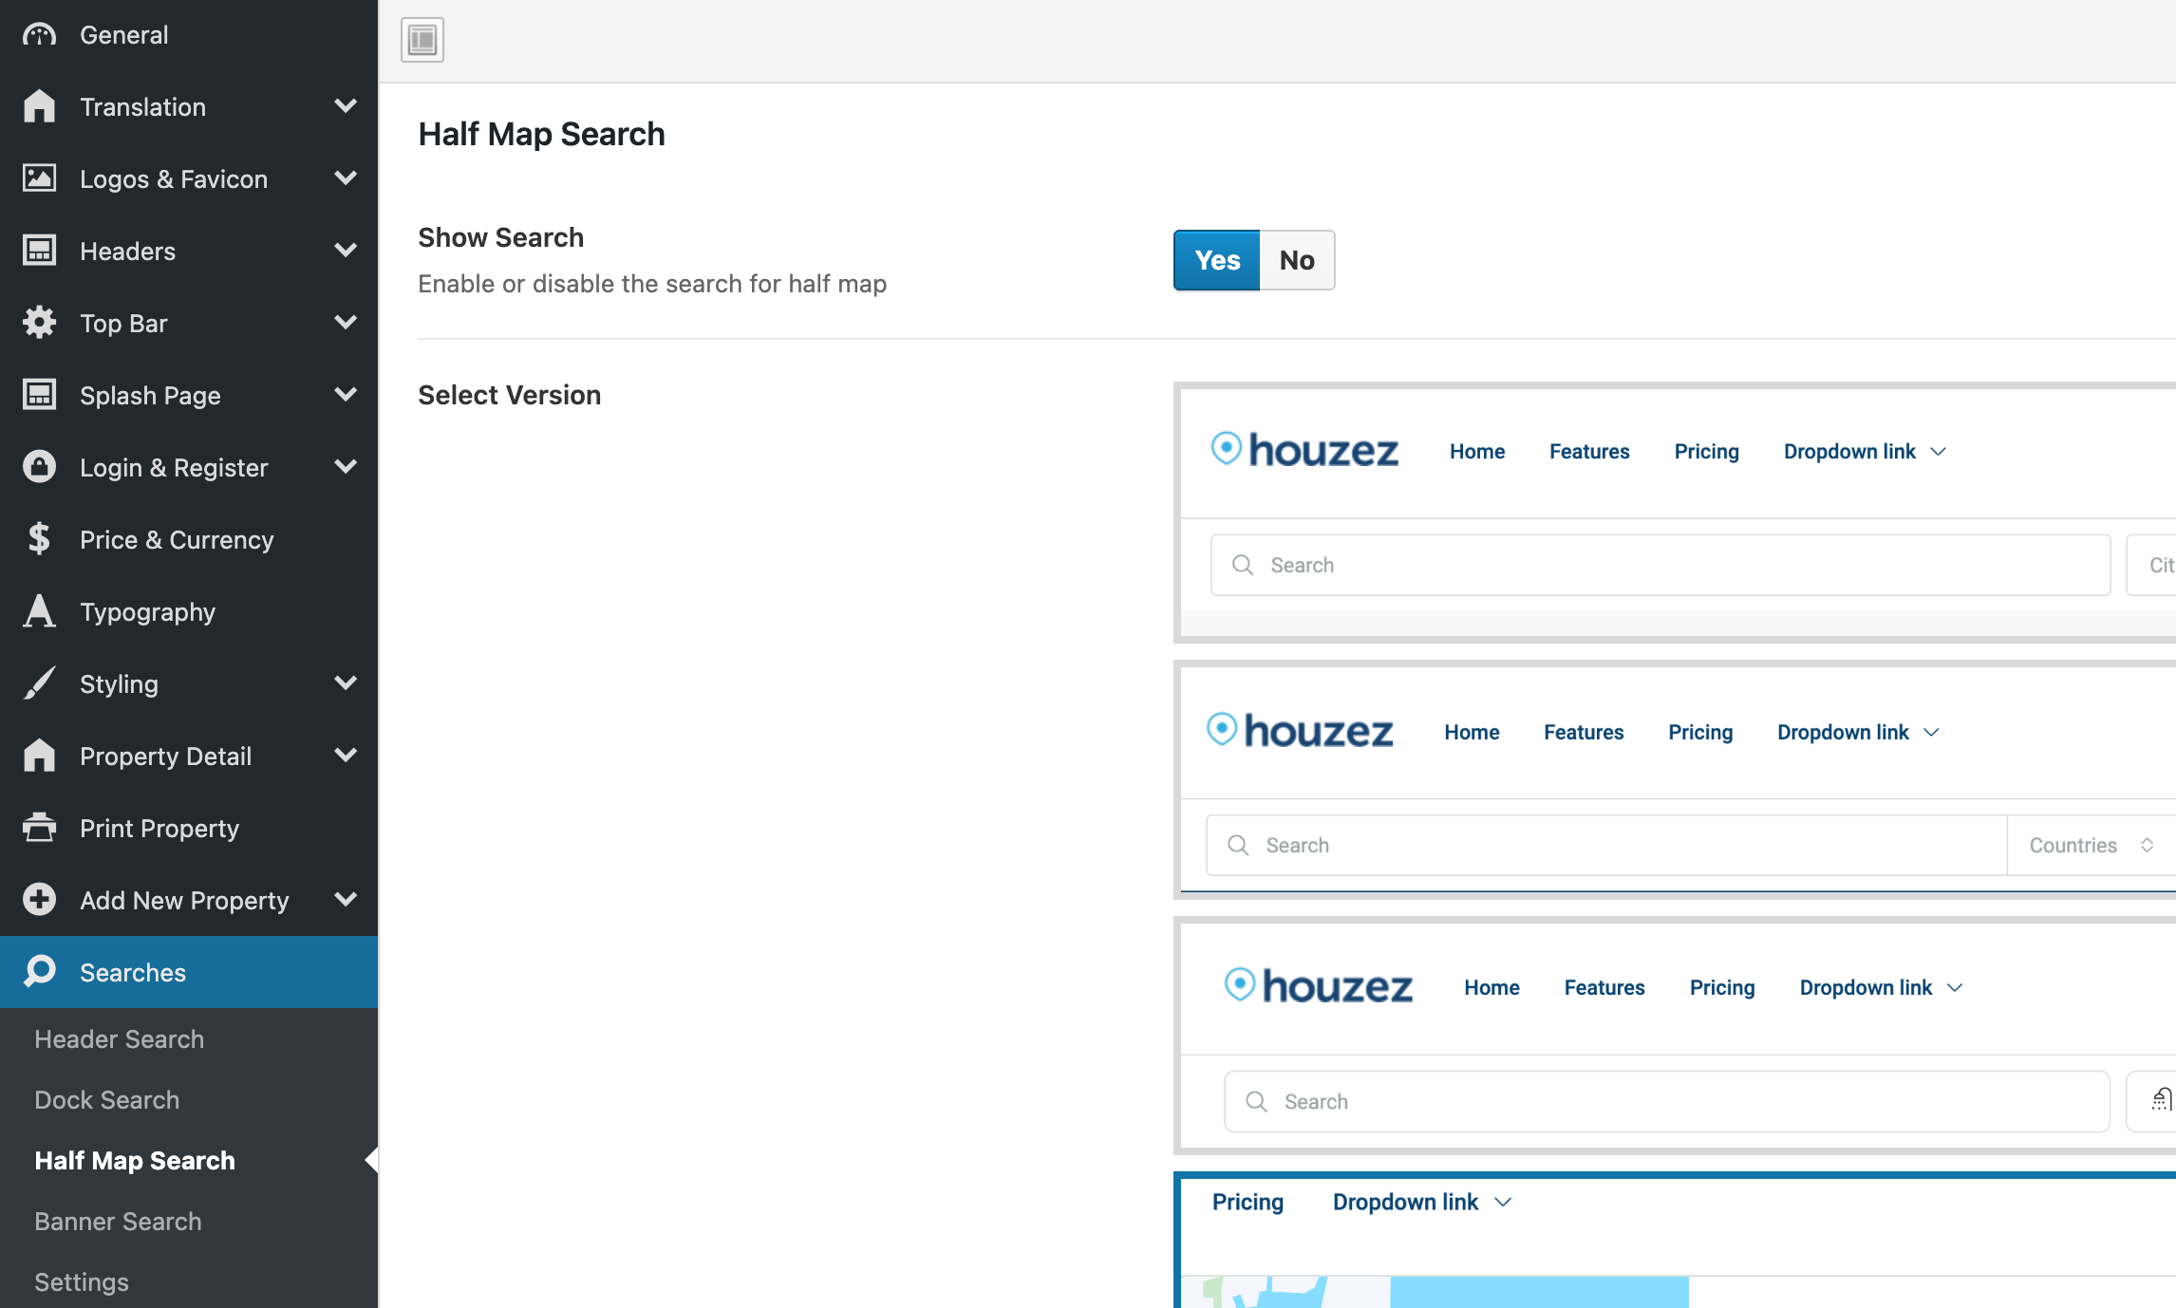Disable search by clicking No
Image resolution: width=2176 pixels, height=1308 pixels.
[1296, 260]
